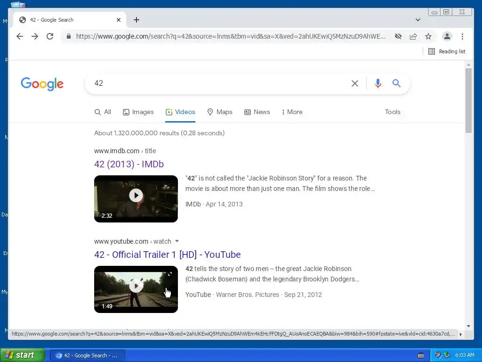
Task: Open Chrome's three-dot menu
Action: tap(462, 36)
